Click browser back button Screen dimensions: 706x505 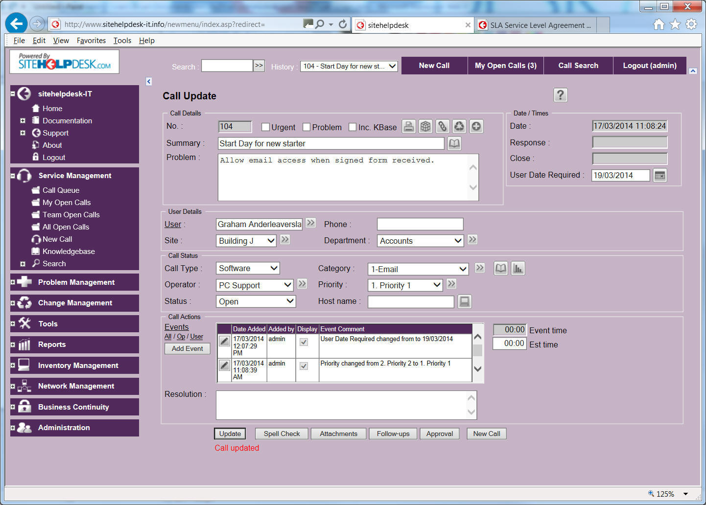coord(16,23)
